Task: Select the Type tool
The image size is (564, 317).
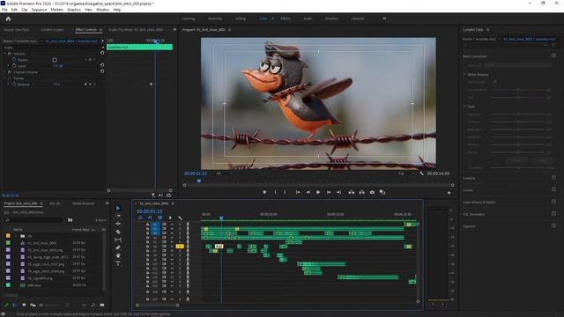Action: [x=118, y=263]
